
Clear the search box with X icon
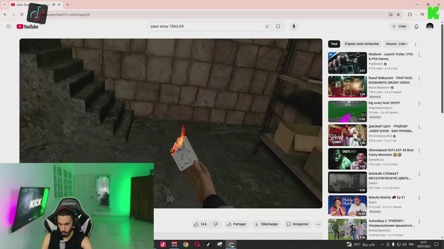coord(267,27)
